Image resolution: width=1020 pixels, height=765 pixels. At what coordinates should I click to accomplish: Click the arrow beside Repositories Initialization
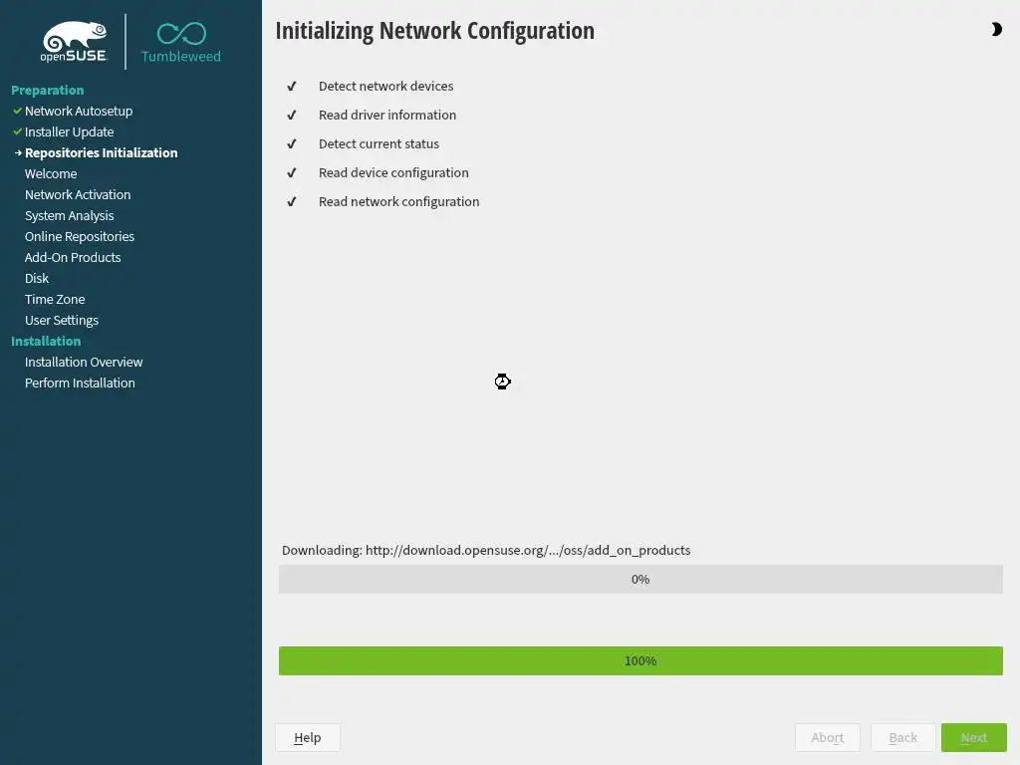coord(18,152)
